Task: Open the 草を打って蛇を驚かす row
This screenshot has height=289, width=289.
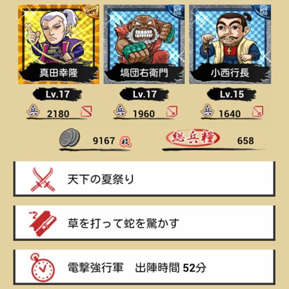Action: point(144,223)
